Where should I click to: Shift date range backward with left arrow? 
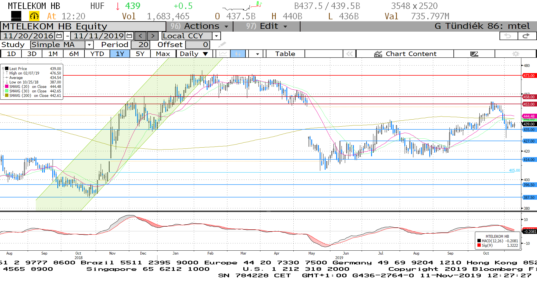point(140,36)
